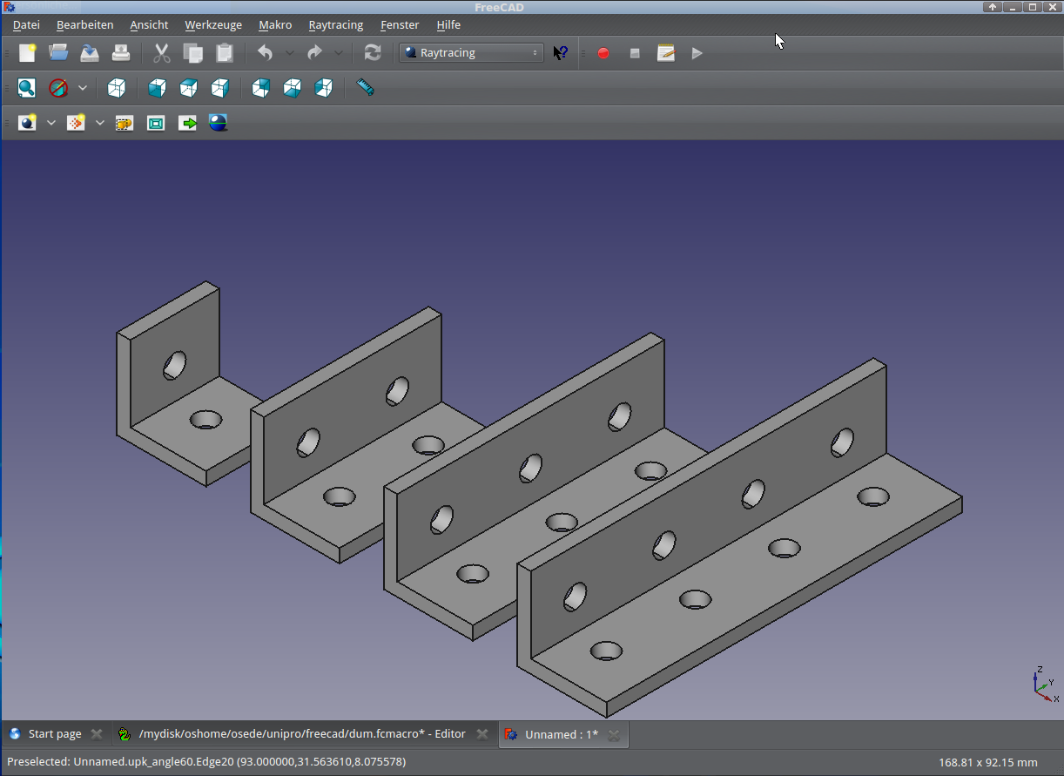Click the Measure distance ruler icon

click(x=366, y=88)
